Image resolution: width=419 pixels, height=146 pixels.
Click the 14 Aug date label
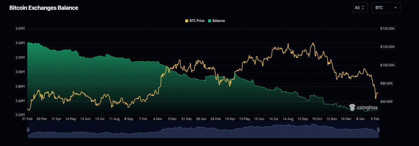[288, 119]
